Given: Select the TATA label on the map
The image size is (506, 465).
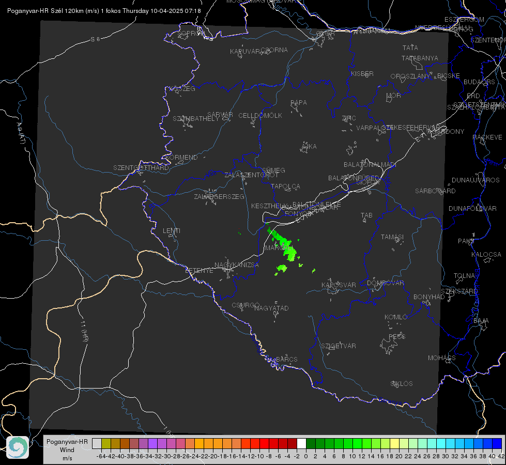Looking at the screenshot, I should [410, 48].
